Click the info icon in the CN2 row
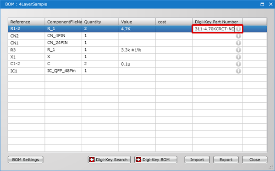 pos(238,36)
